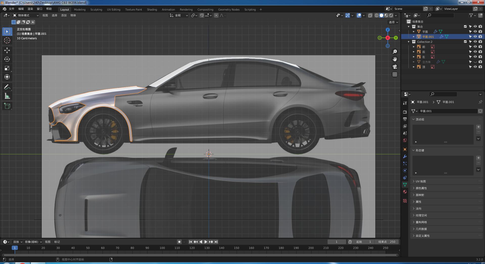Click the viewport zoom magnifier icon
Viewport: 485px width, 264px height.
click(x=395, y=52)
